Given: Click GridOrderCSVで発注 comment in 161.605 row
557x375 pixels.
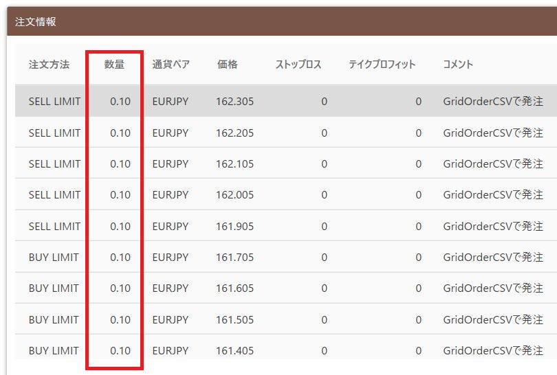Looking at the screenshot, I should click(493, 288).
